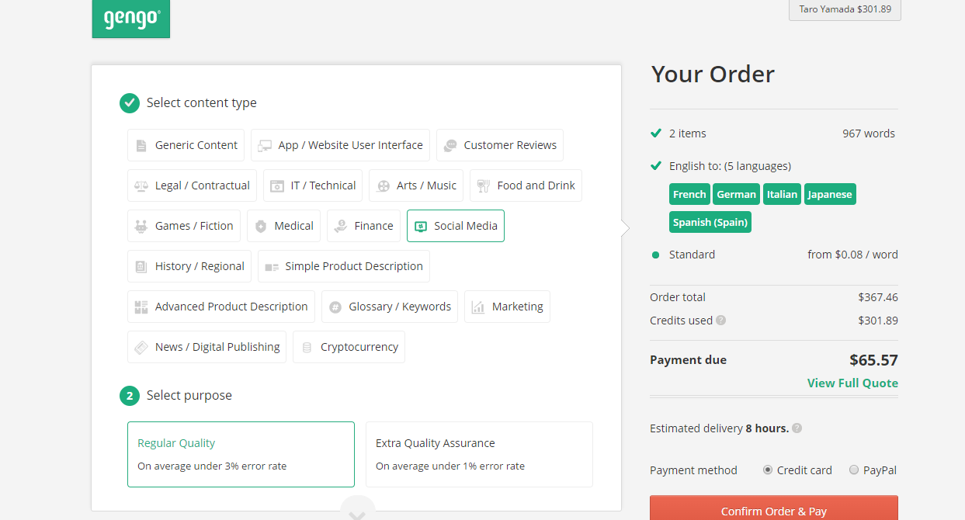Click the film reel icon for Arts / Music
Screen dimensions: 965x520
coord(384,185)
